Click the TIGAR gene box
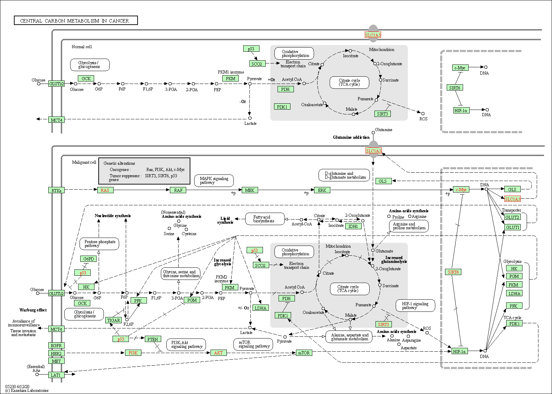This screenshot has height=394, width=552. click(114, 320)
